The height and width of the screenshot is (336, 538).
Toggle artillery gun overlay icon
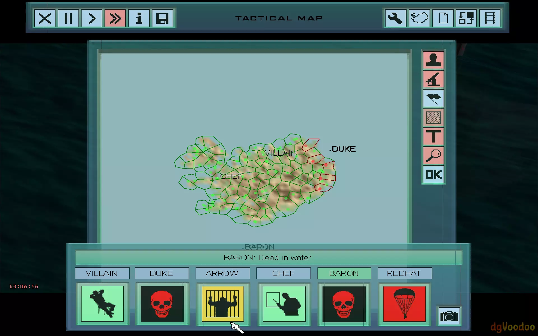pyautogui.click(x=433, y=79)
